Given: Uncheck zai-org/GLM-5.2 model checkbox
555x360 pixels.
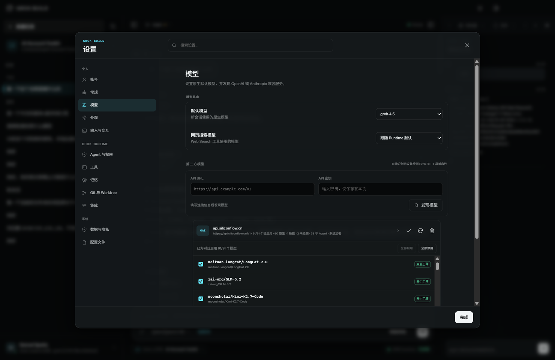Looking at the screenshot, I should (201, 282).
